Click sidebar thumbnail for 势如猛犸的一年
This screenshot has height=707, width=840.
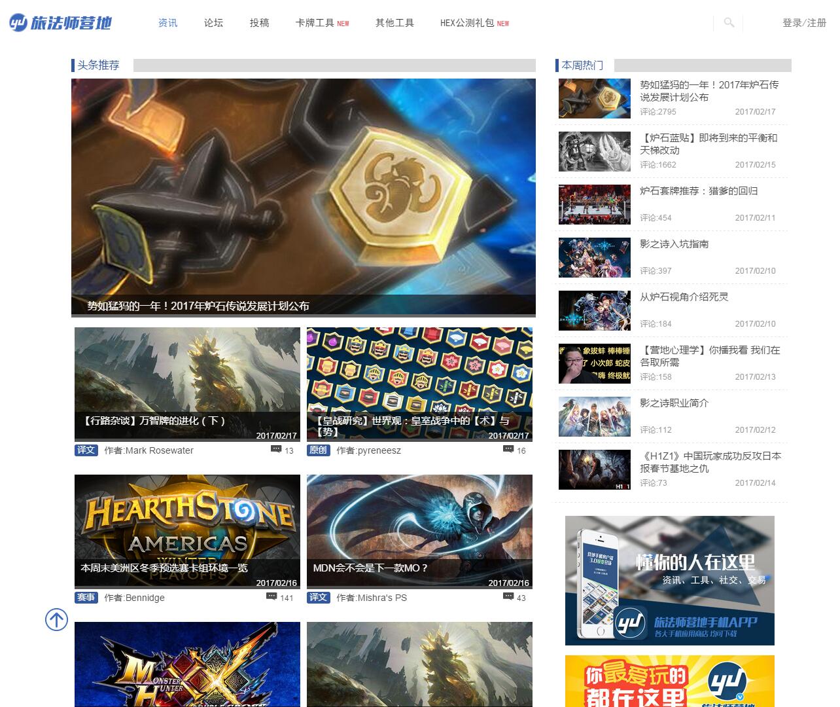(595, 98)
